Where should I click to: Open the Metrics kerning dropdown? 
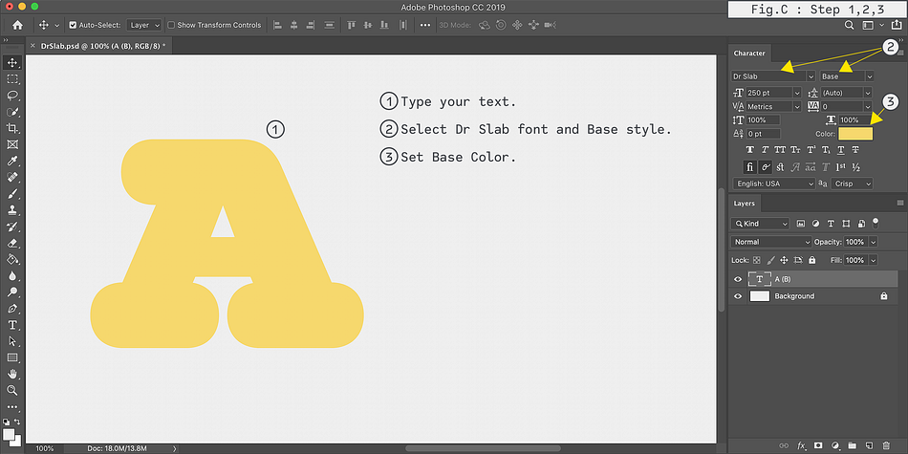797,106
